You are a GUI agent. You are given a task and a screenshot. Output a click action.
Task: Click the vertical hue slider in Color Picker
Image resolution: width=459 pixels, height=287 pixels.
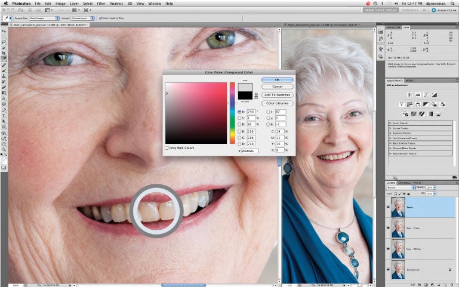[232, 112]
